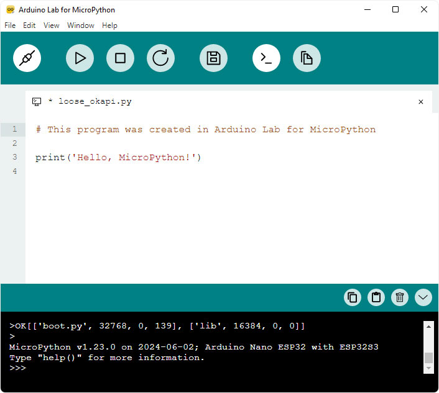Click the boot.py listing output line
Viewport: 439px width, 393px height.
pyautogui.click(x=157, y=326)
